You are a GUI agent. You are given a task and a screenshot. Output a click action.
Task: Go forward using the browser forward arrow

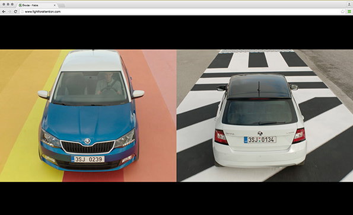9,12
